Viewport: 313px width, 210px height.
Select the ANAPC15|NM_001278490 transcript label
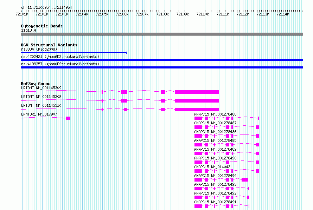(215, 158)
